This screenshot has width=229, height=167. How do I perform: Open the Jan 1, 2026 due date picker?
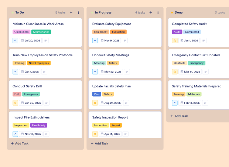(190, 40)
